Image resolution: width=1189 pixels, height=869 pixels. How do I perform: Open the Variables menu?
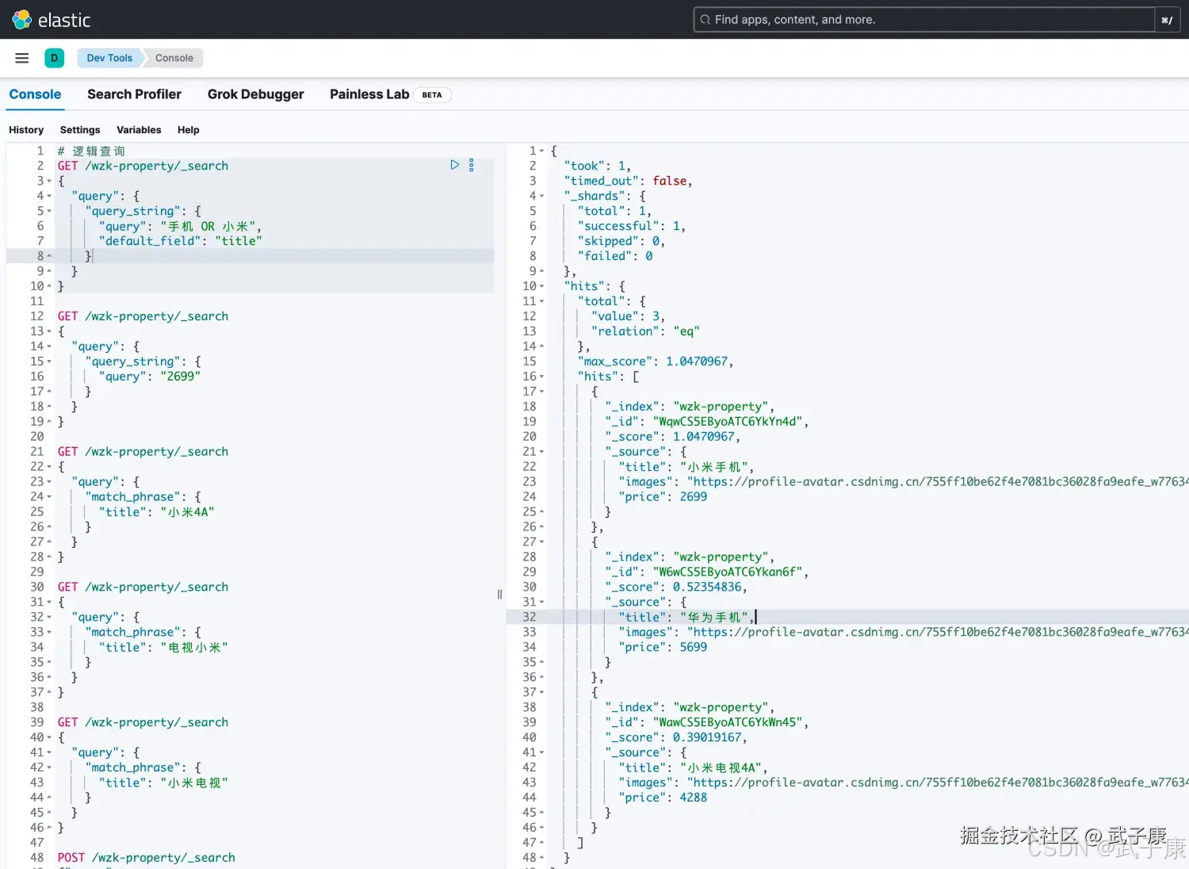pyautogui.click(x=139, y=129)
